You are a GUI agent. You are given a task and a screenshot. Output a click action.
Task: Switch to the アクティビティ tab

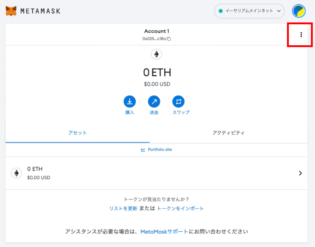coord(229,133)
